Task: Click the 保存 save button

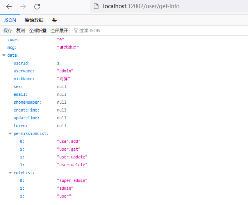Action: click(x=8, y=31)
